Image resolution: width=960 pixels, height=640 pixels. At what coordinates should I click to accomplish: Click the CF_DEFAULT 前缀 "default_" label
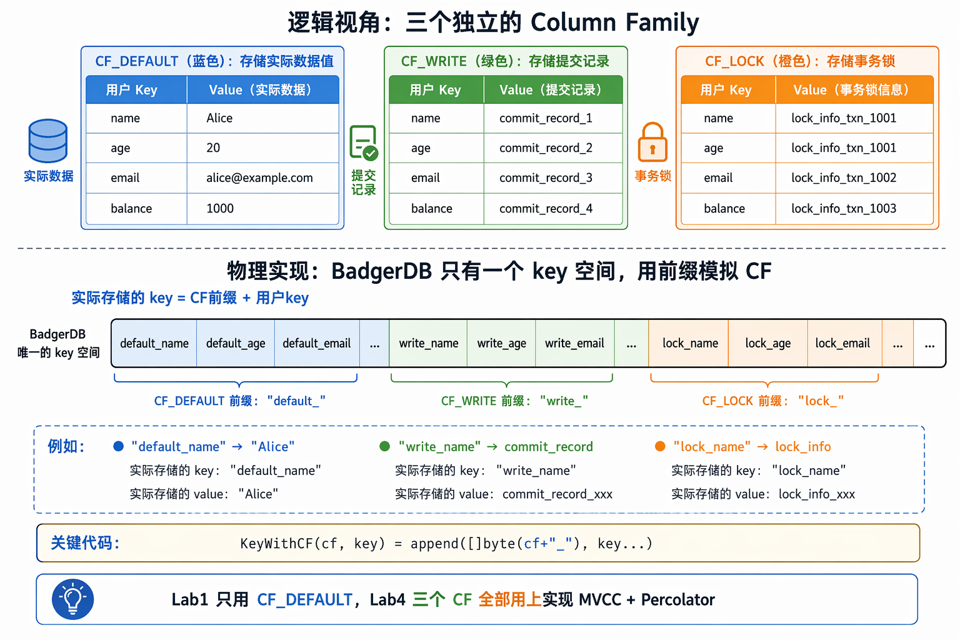click(240, 401)
